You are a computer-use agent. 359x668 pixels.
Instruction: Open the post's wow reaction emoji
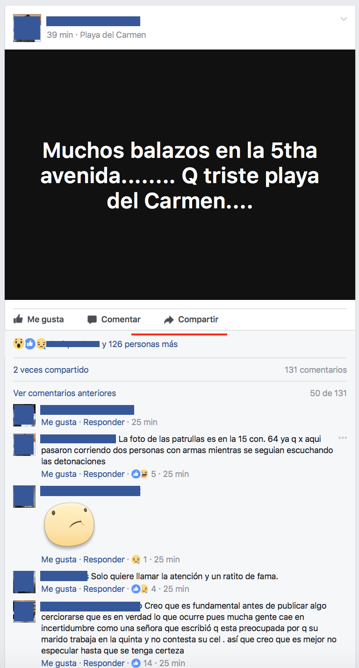pyautogui.click(x=19, y=344)
